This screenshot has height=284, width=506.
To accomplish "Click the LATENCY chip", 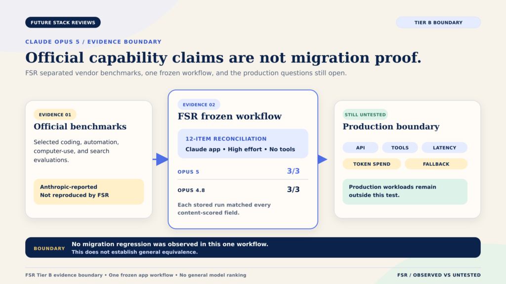I will [444, 148].
